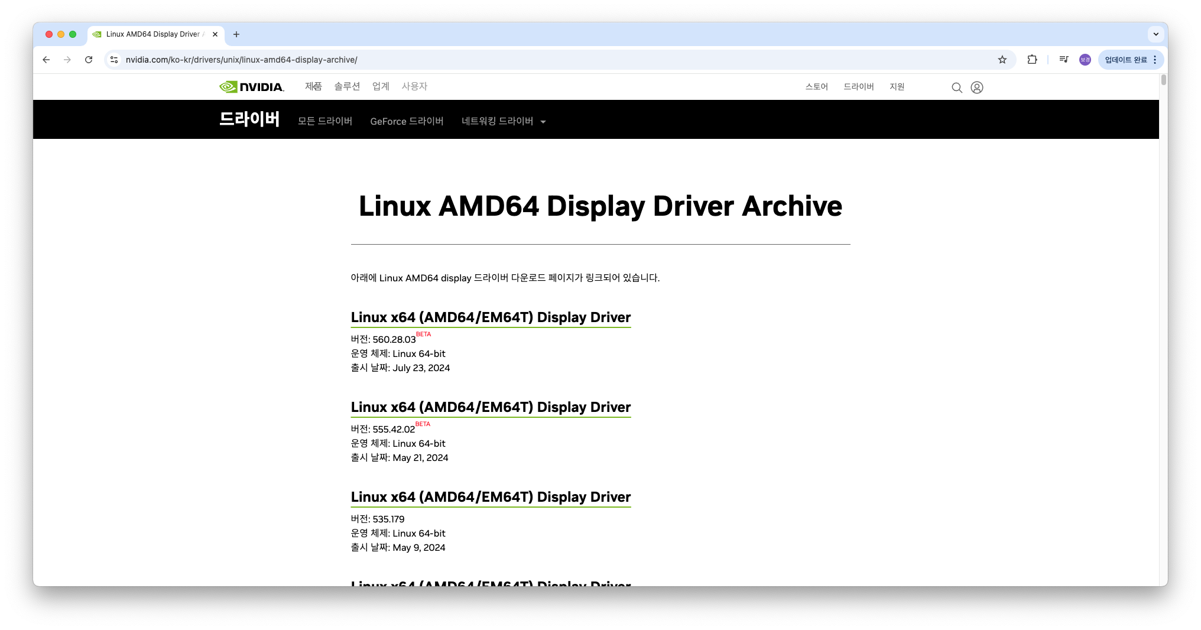1201x630 pixels.
Task: View site information icon in address bar
Action: click(115, 60)
